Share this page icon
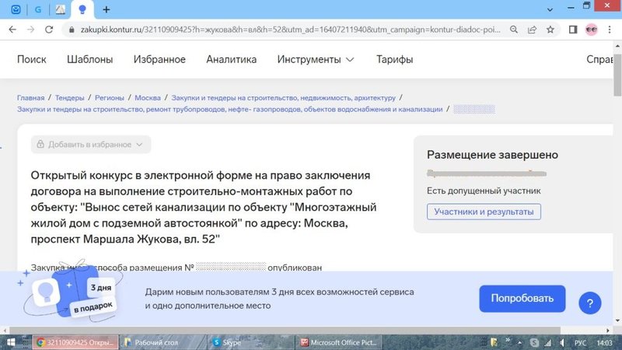The height and width of the screenshot is (350, 622). point(532,30)
